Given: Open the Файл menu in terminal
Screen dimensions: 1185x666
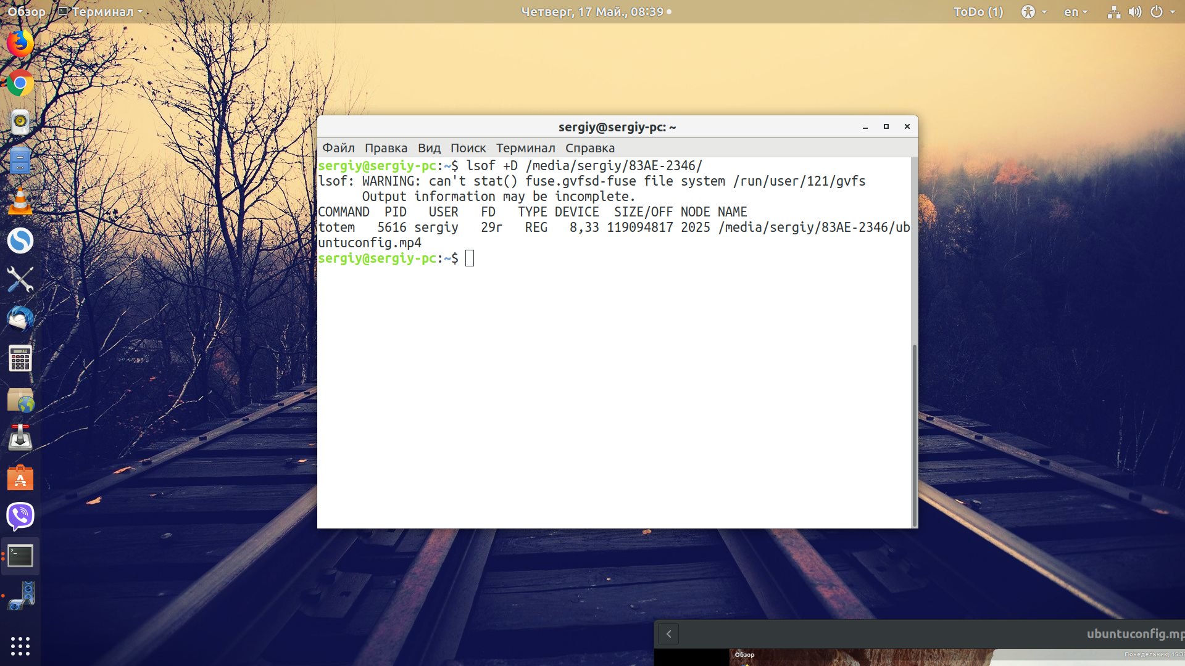Looking at the screenshot, I should [338, 148].
